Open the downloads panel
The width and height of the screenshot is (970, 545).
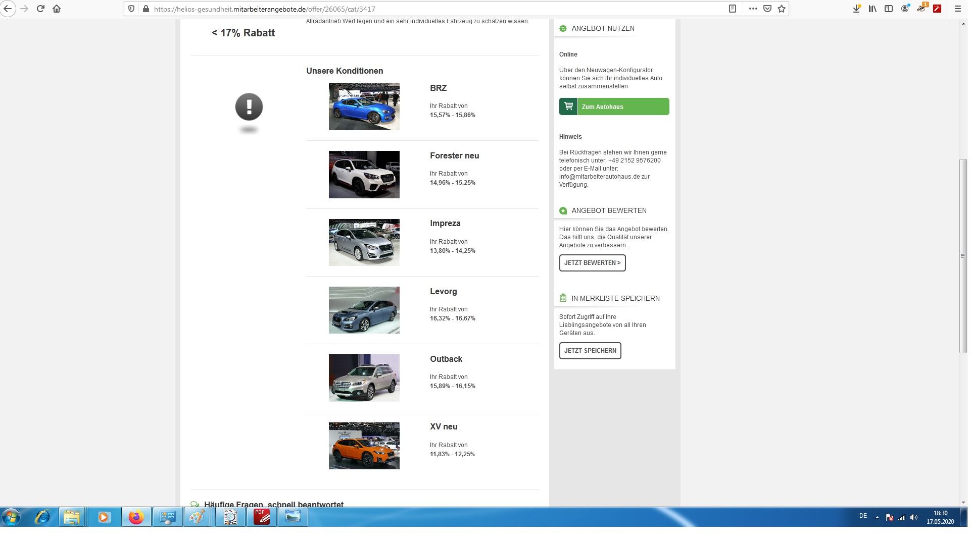(856, 9)
